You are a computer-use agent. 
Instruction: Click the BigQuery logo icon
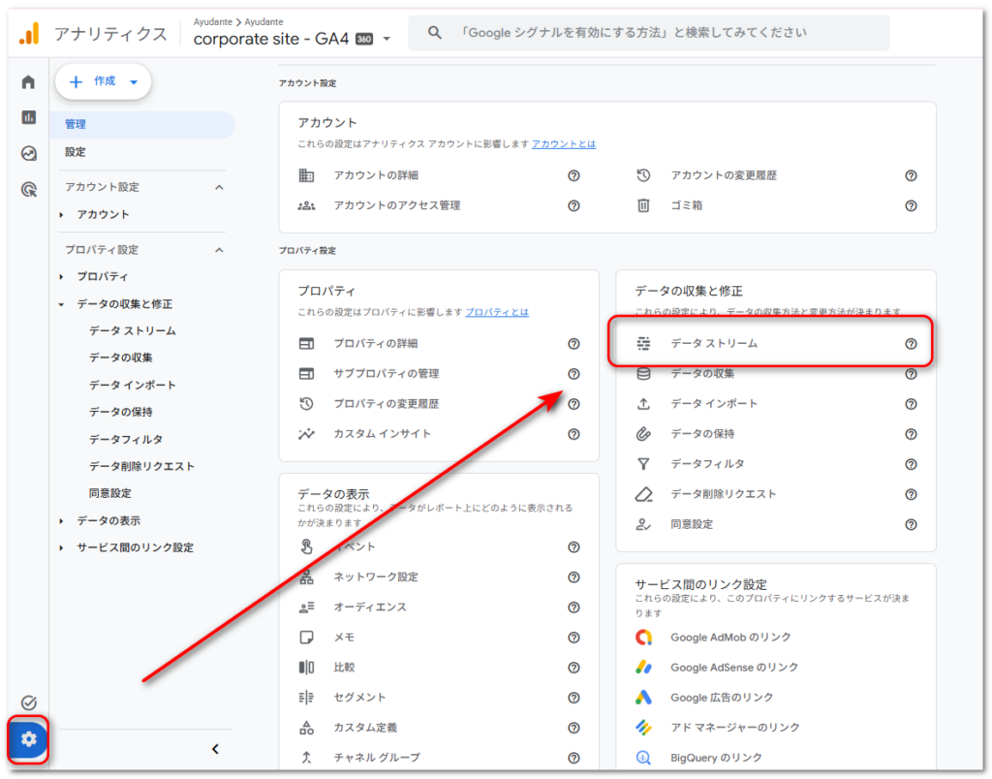[x=643, y=758]
